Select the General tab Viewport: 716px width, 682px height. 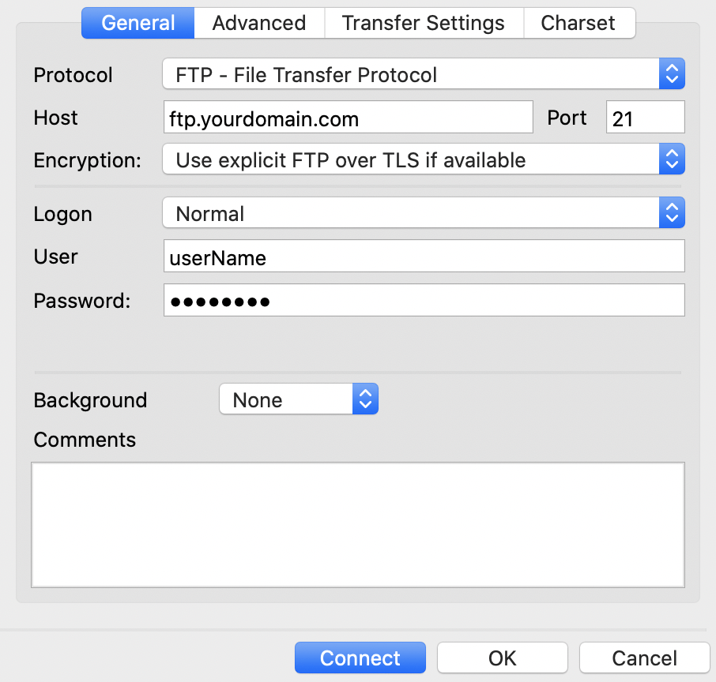click(x=138, y=23)
